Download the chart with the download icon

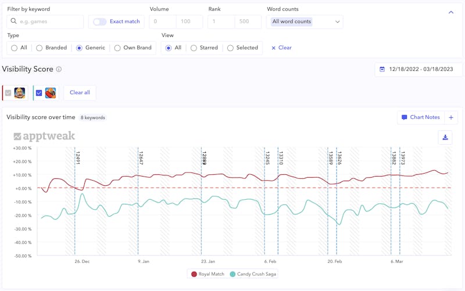(x=445, y=138)
